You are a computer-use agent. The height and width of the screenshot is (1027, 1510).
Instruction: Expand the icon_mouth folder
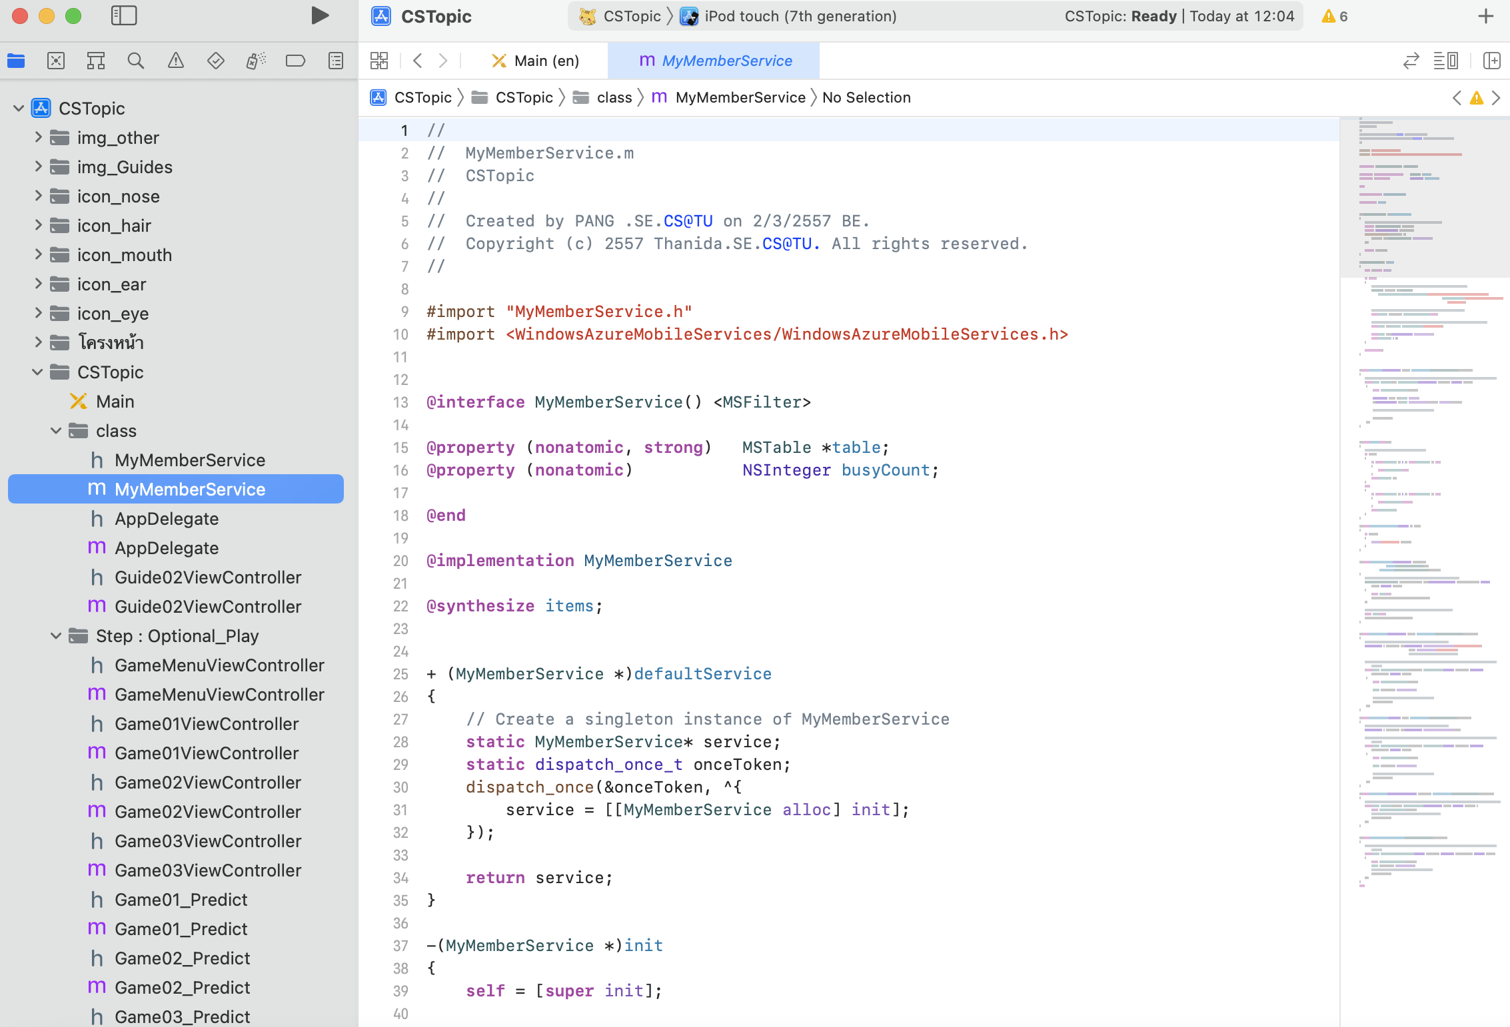coord(38,254)
